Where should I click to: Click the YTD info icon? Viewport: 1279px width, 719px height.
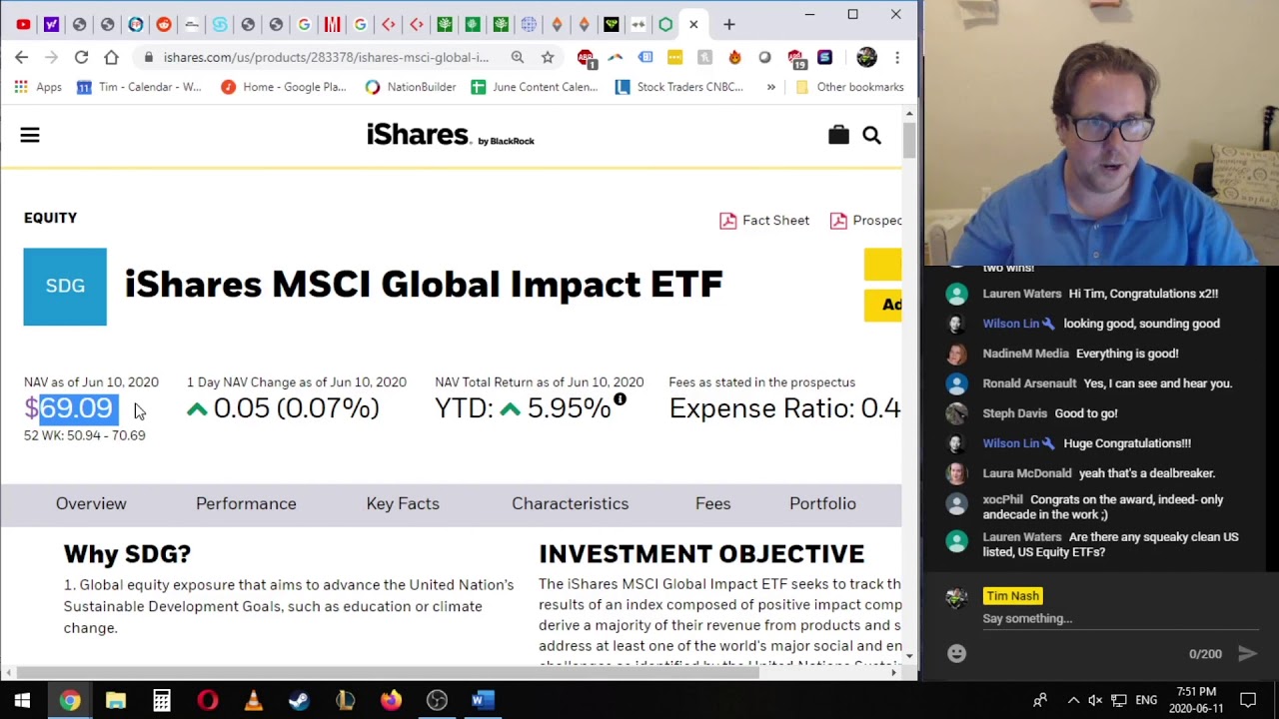tap(620, 399)
